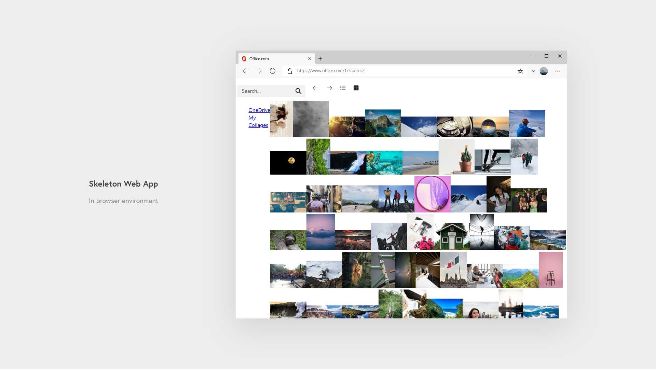Switch to list view
This screenshot has height=369, width=656.
343,88
